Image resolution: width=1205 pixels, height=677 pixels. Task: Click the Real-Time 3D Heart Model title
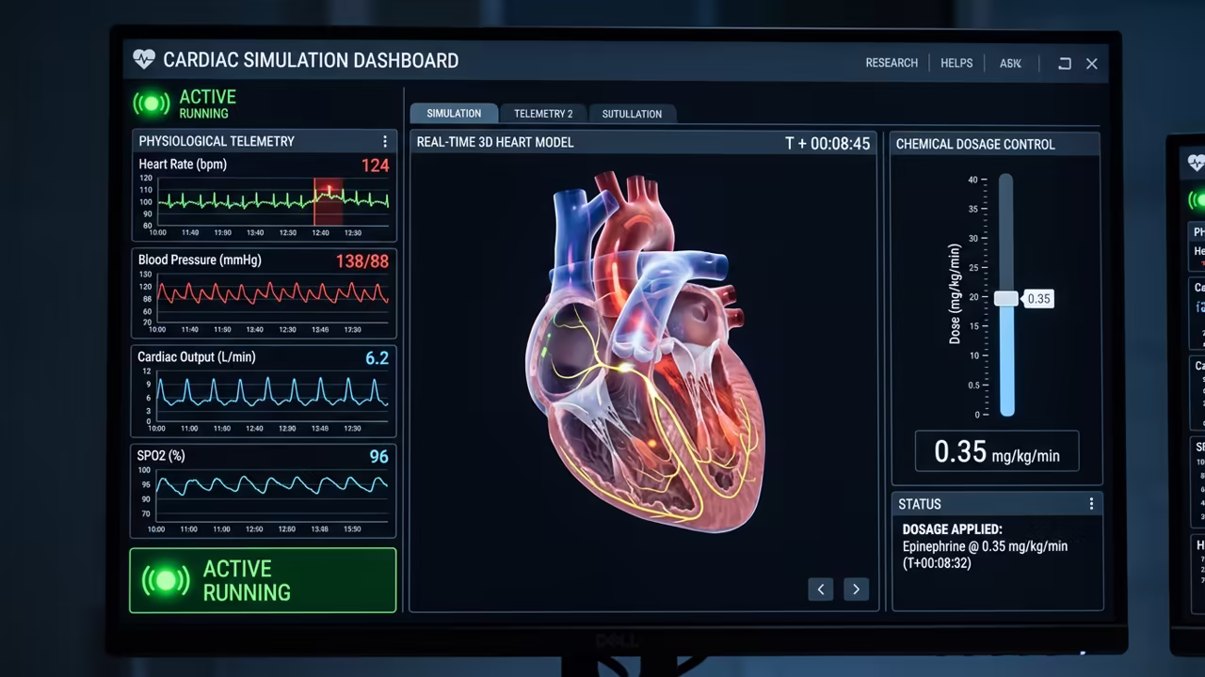(x=495, y=142)
